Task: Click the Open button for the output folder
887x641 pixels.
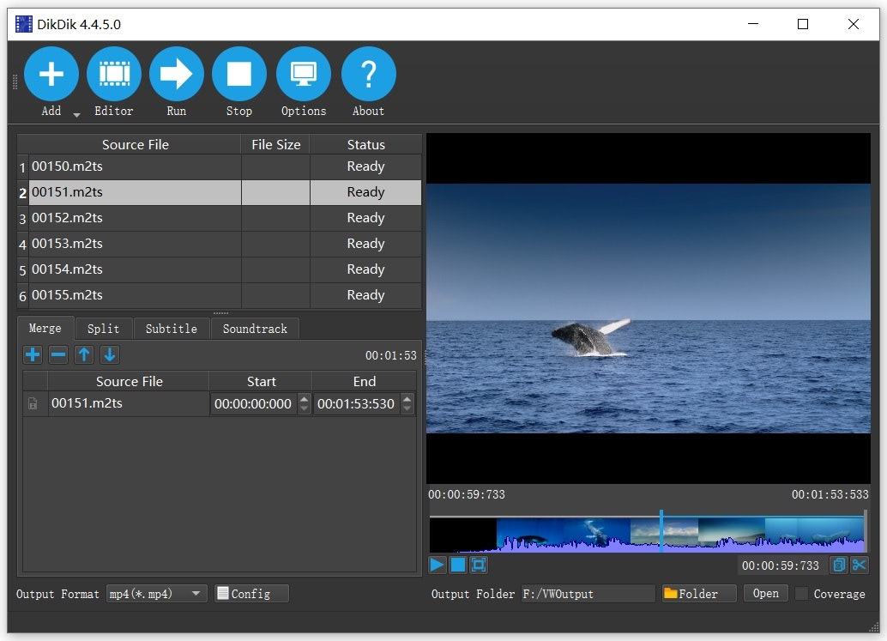Action: [764, 593]
